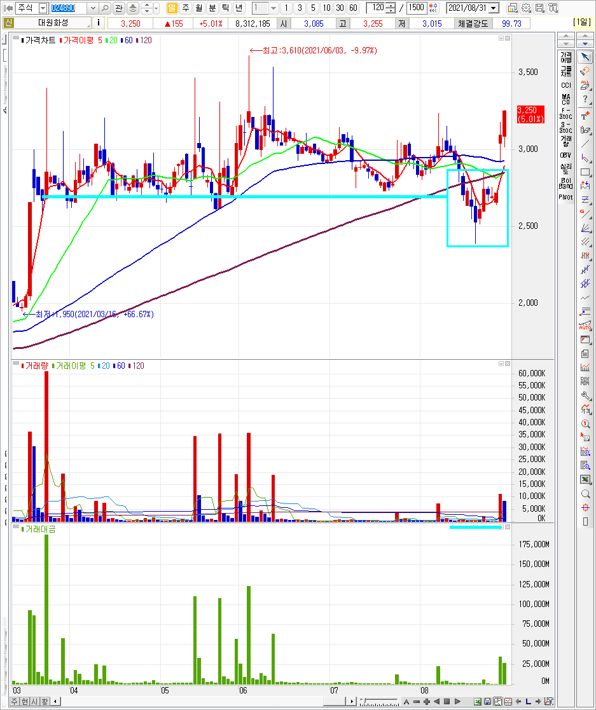Select the crosshair target tool
This screenshot has width=596, height=710.
coord(585,508)
